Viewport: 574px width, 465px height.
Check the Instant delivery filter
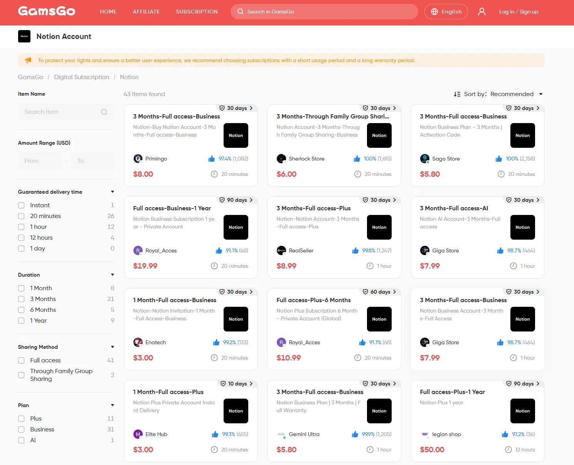21,205
